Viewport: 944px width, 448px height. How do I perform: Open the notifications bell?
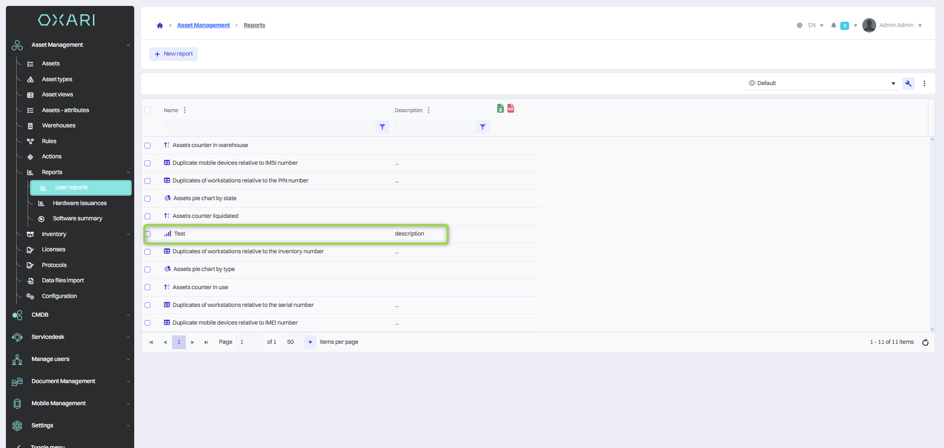click(833, 26)
